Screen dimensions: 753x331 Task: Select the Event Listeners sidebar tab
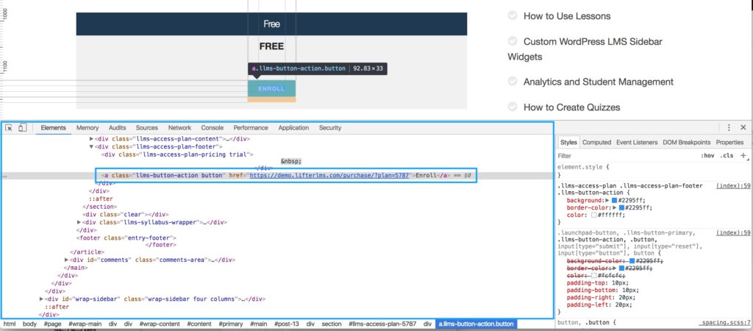point(637,142)
